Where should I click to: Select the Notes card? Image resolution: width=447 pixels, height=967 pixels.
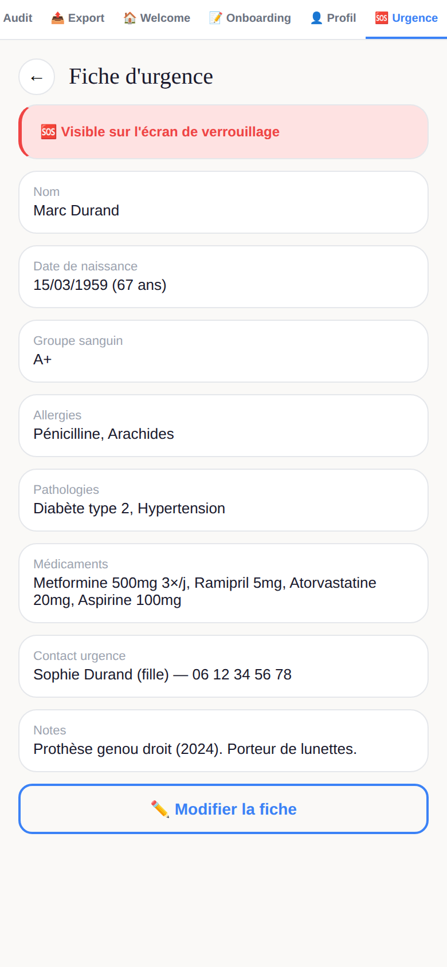223,741
